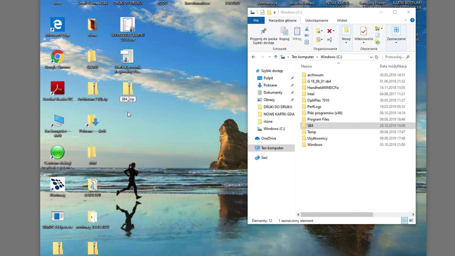This screenshot has height=256, width=455.
Task: Sort by the Nazwa column header
Action: pos(306,66)
